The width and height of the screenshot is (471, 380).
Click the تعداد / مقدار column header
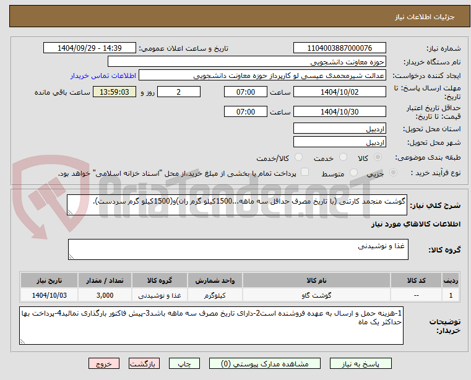105,280
